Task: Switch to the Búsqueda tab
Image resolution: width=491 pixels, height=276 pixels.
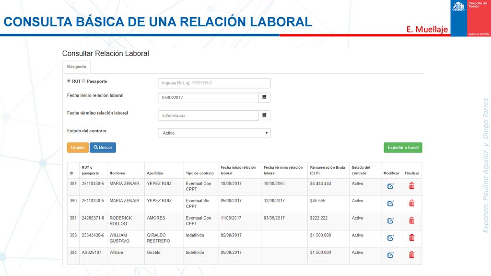Action: coord(76,67)
